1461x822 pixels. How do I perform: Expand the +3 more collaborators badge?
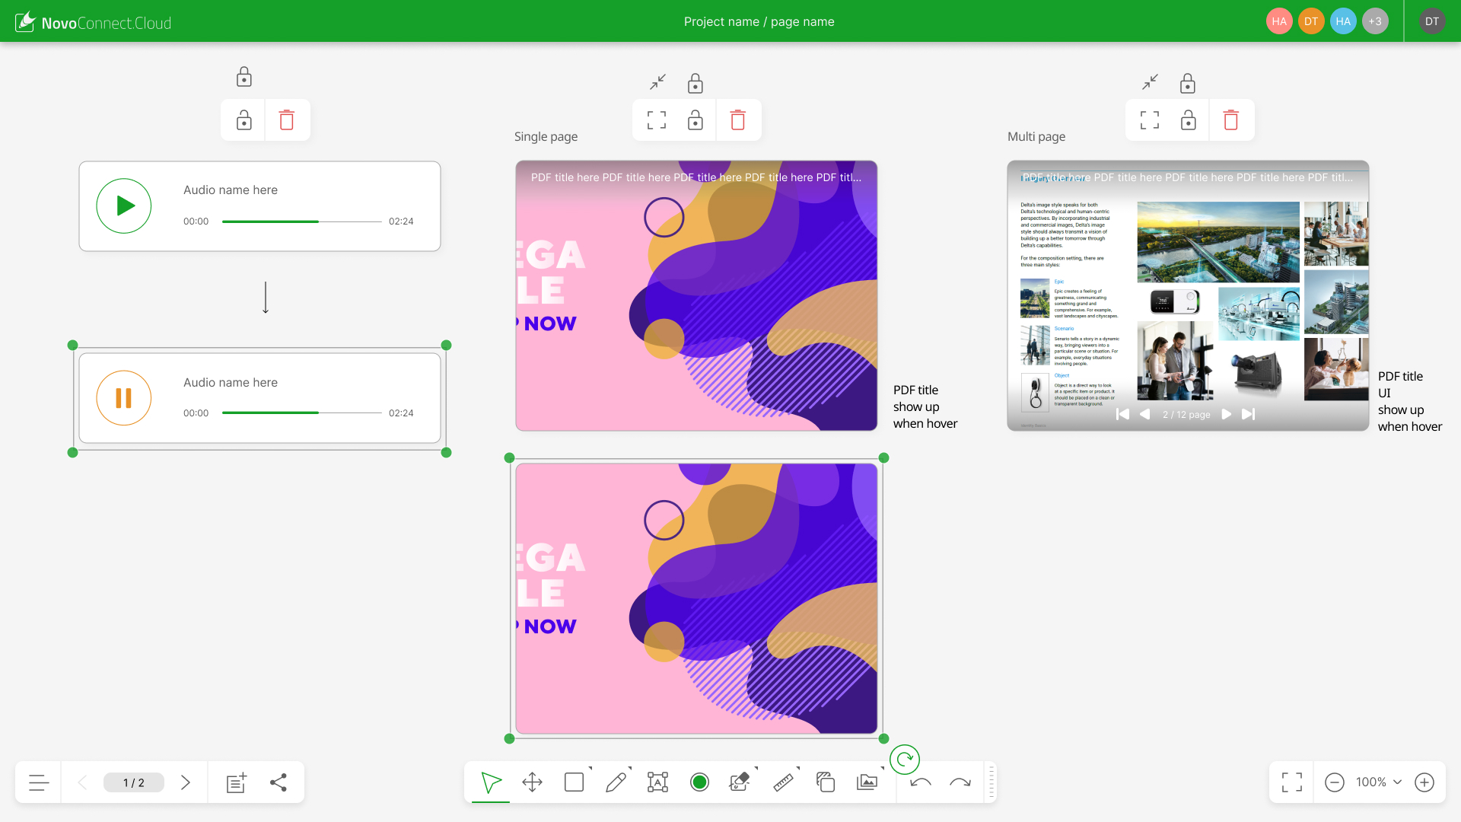[x=1375, y=21]
